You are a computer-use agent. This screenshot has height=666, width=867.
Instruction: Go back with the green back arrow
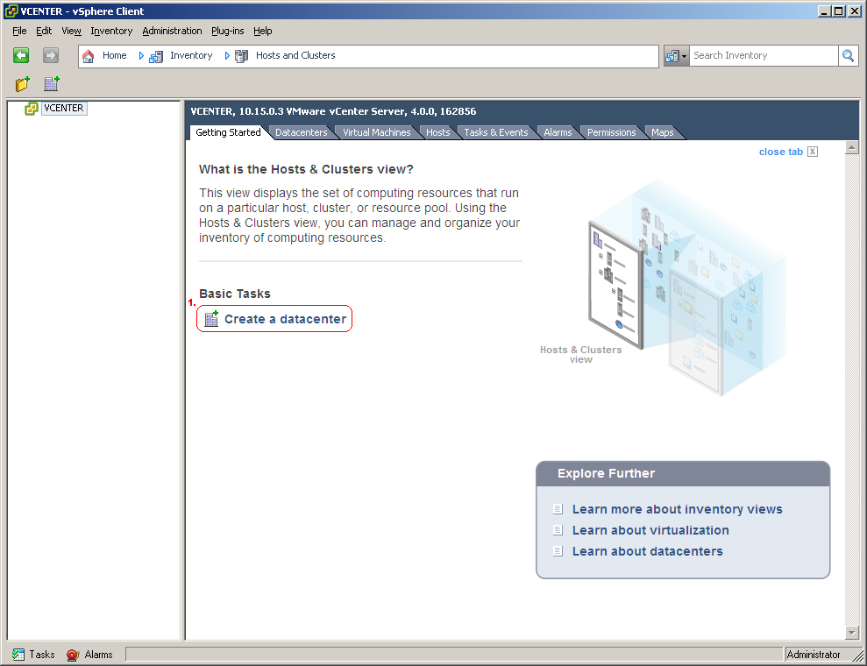(21, 55)
